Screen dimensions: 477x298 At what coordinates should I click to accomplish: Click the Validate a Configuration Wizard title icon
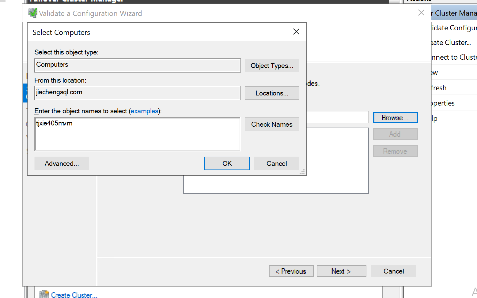pos(32,13)
